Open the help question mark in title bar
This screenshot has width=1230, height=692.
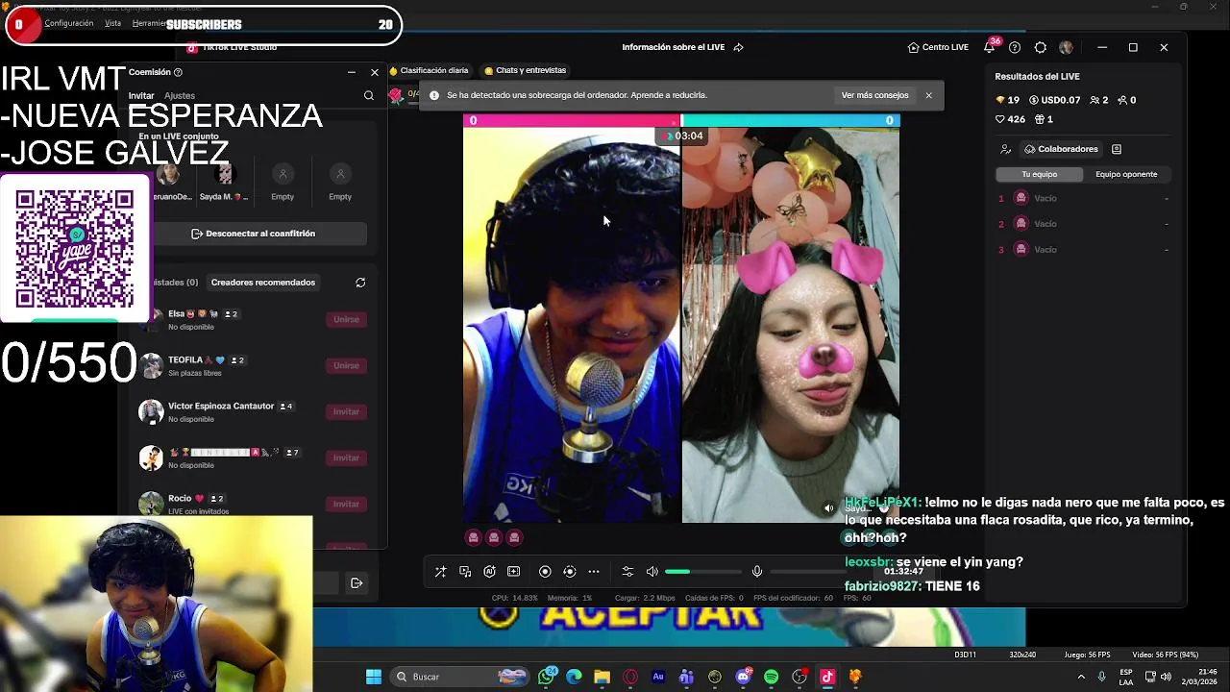click(x=1015, y=47)
